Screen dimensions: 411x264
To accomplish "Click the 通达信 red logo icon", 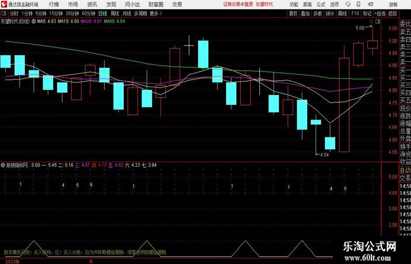I will tap(3, 4).
